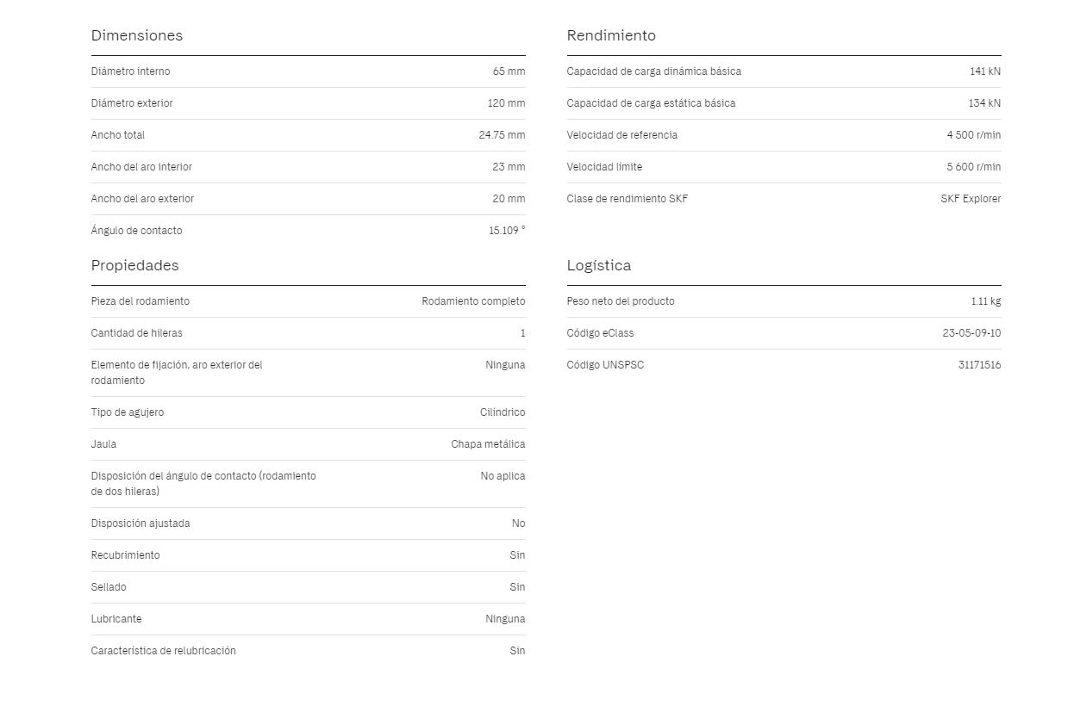Click the 120 mm exterior diameter value

click(x=506, y=103)
